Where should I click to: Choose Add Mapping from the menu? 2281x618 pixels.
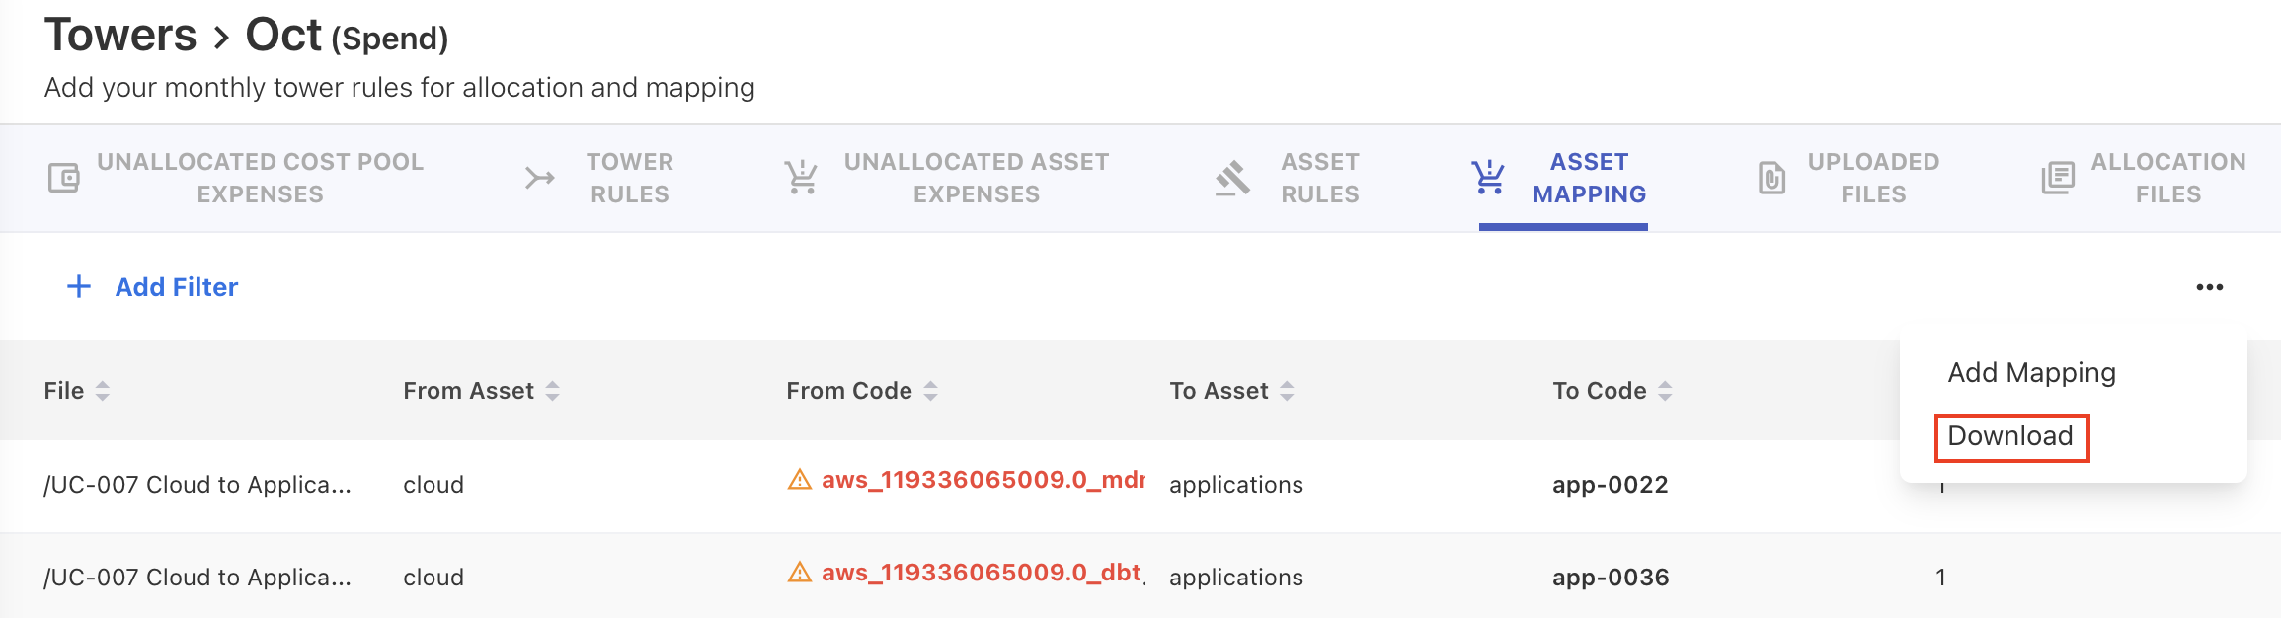click(2031, 373)
